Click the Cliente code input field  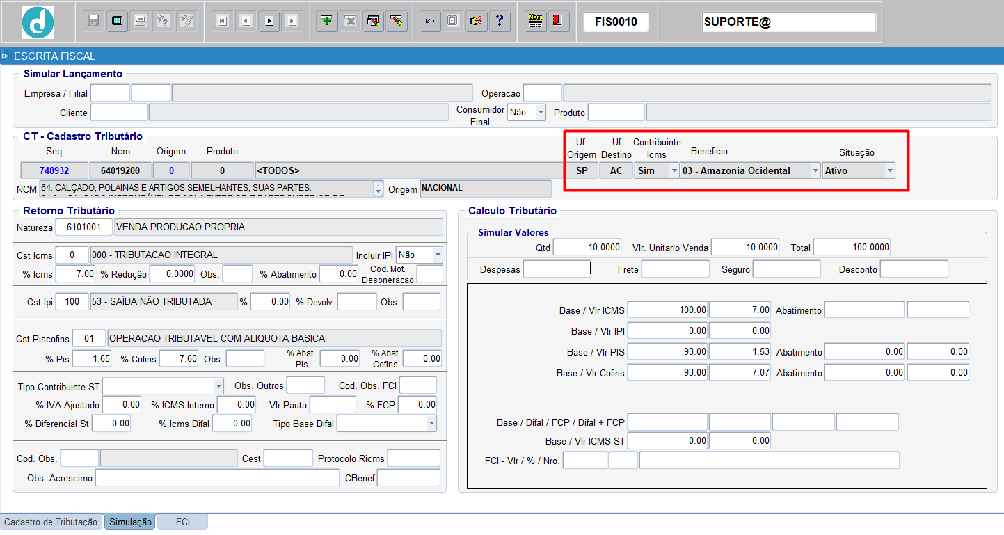pos(119,113)
